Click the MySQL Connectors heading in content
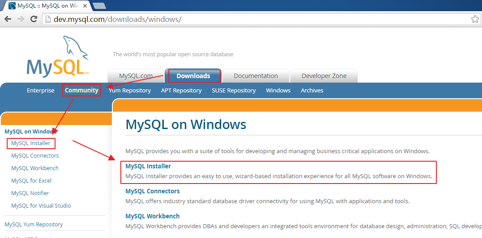 [153, 191]
